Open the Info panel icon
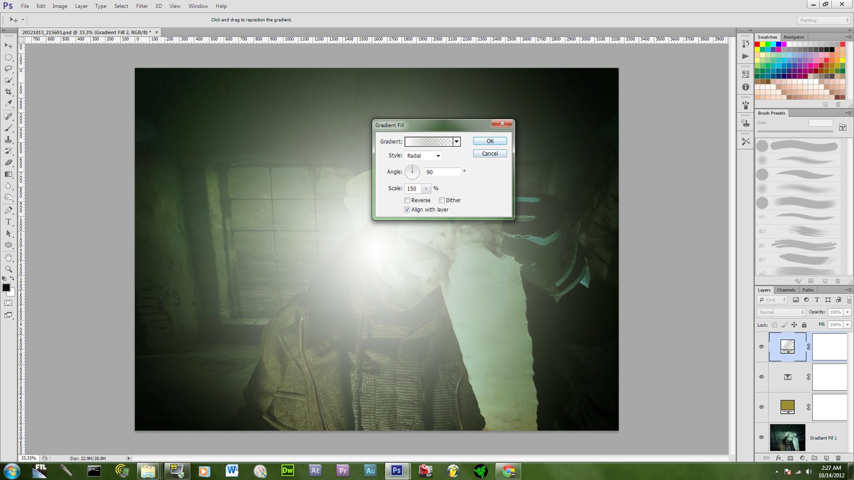854x480 pixels. [746, 87]
